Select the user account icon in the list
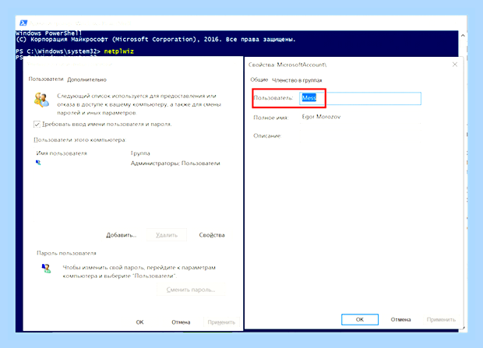This screenshot has width=483, height=348. tap(38, 163)
